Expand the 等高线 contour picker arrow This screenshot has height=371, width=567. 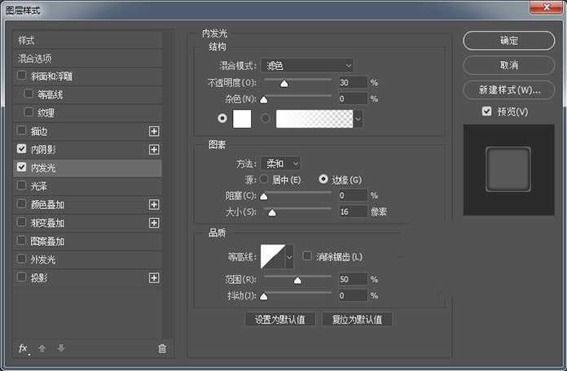click(288, 258)
